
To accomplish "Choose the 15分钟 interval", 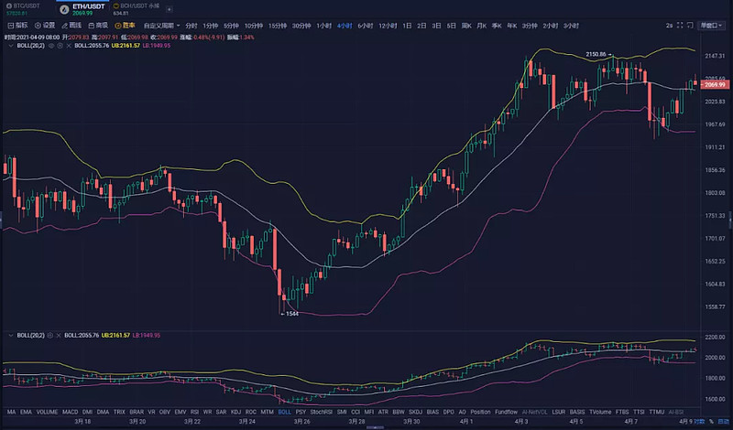I will coord(278,26).
